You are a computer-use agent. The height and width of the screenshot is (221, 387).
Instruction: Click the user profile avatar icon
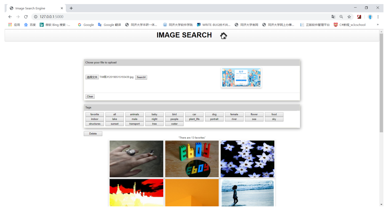pyautogui.click(x=370, y=17)
